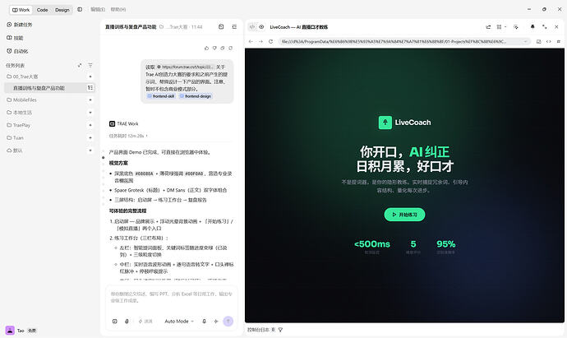Open the 自动化 automation section
The image size is (567, 338).
[x=17, y=51]
